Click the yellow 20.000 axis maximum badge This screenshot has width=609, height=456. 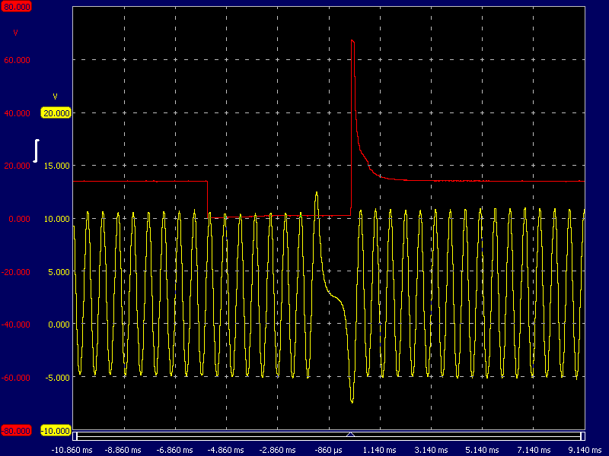click(56, 112)
